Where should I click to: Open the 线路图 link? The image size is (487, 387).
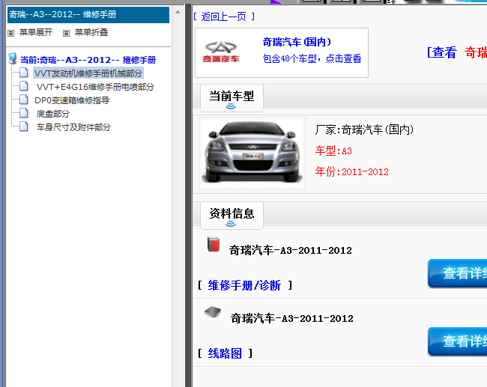click(225, 353)
